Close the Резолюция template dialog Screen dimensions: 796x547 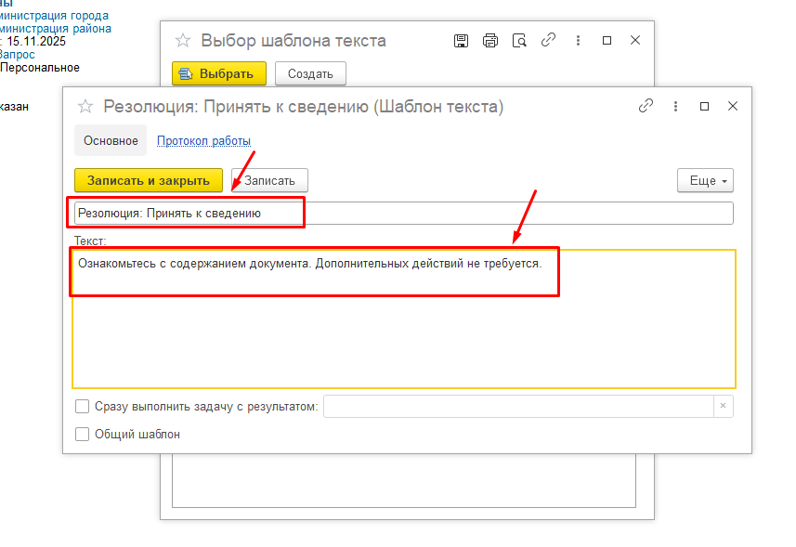pyautogui.click(x=733, y=106)
